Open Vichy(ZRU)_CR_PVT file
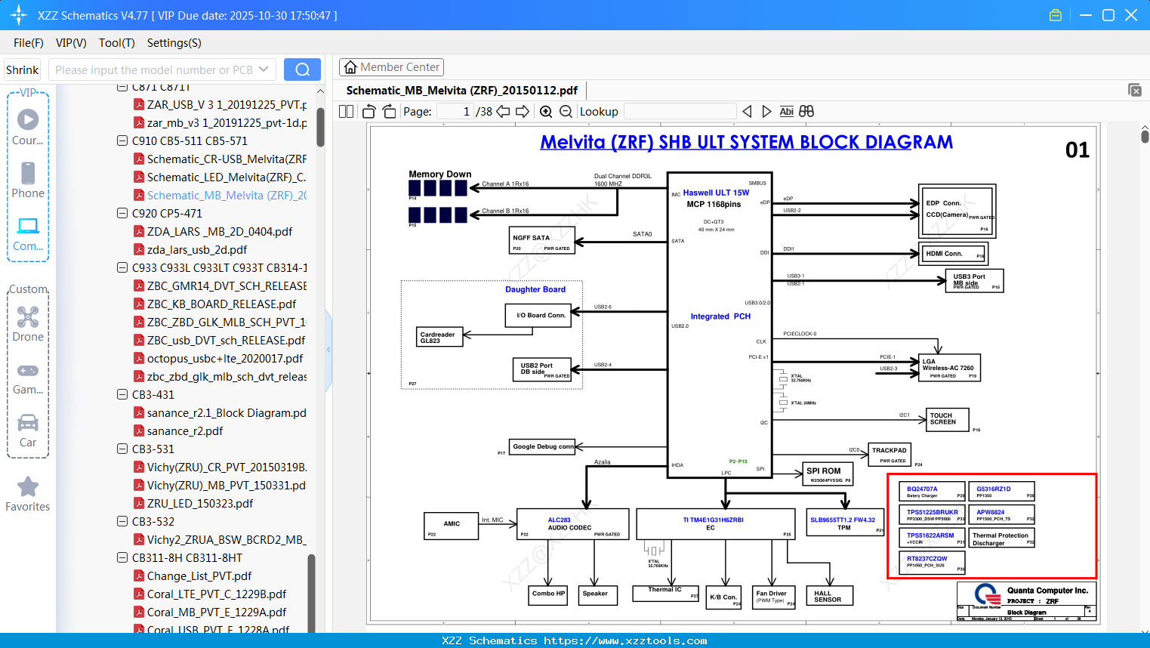The width and height of the screenshot is (1150, 648). pyautogui.click(x=220, y=467)
